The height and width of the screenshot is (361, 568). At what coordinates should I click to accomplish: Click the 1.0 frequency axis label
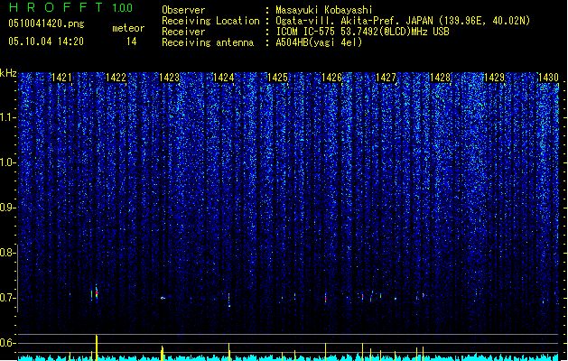click(7, 162)
